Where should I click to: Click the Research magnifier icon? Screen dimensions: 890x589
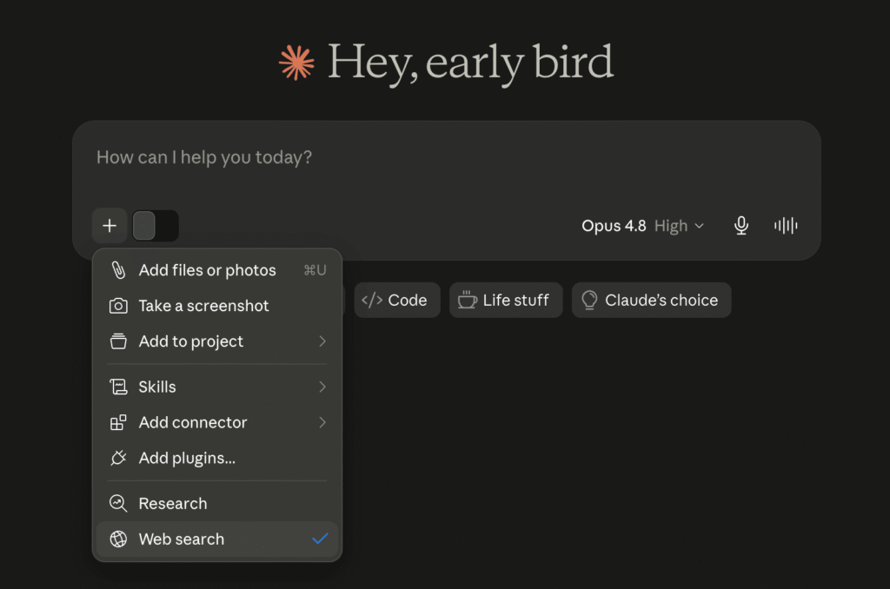click(x=118, y=503)
